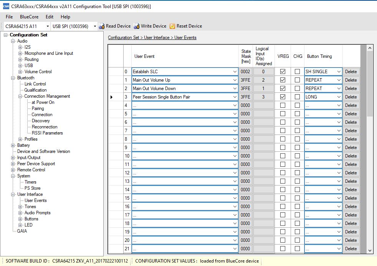Open Button Timing dropdown showing SH SINGLE
Viewport: 377px width, 266px height.
tap(338, 72)
